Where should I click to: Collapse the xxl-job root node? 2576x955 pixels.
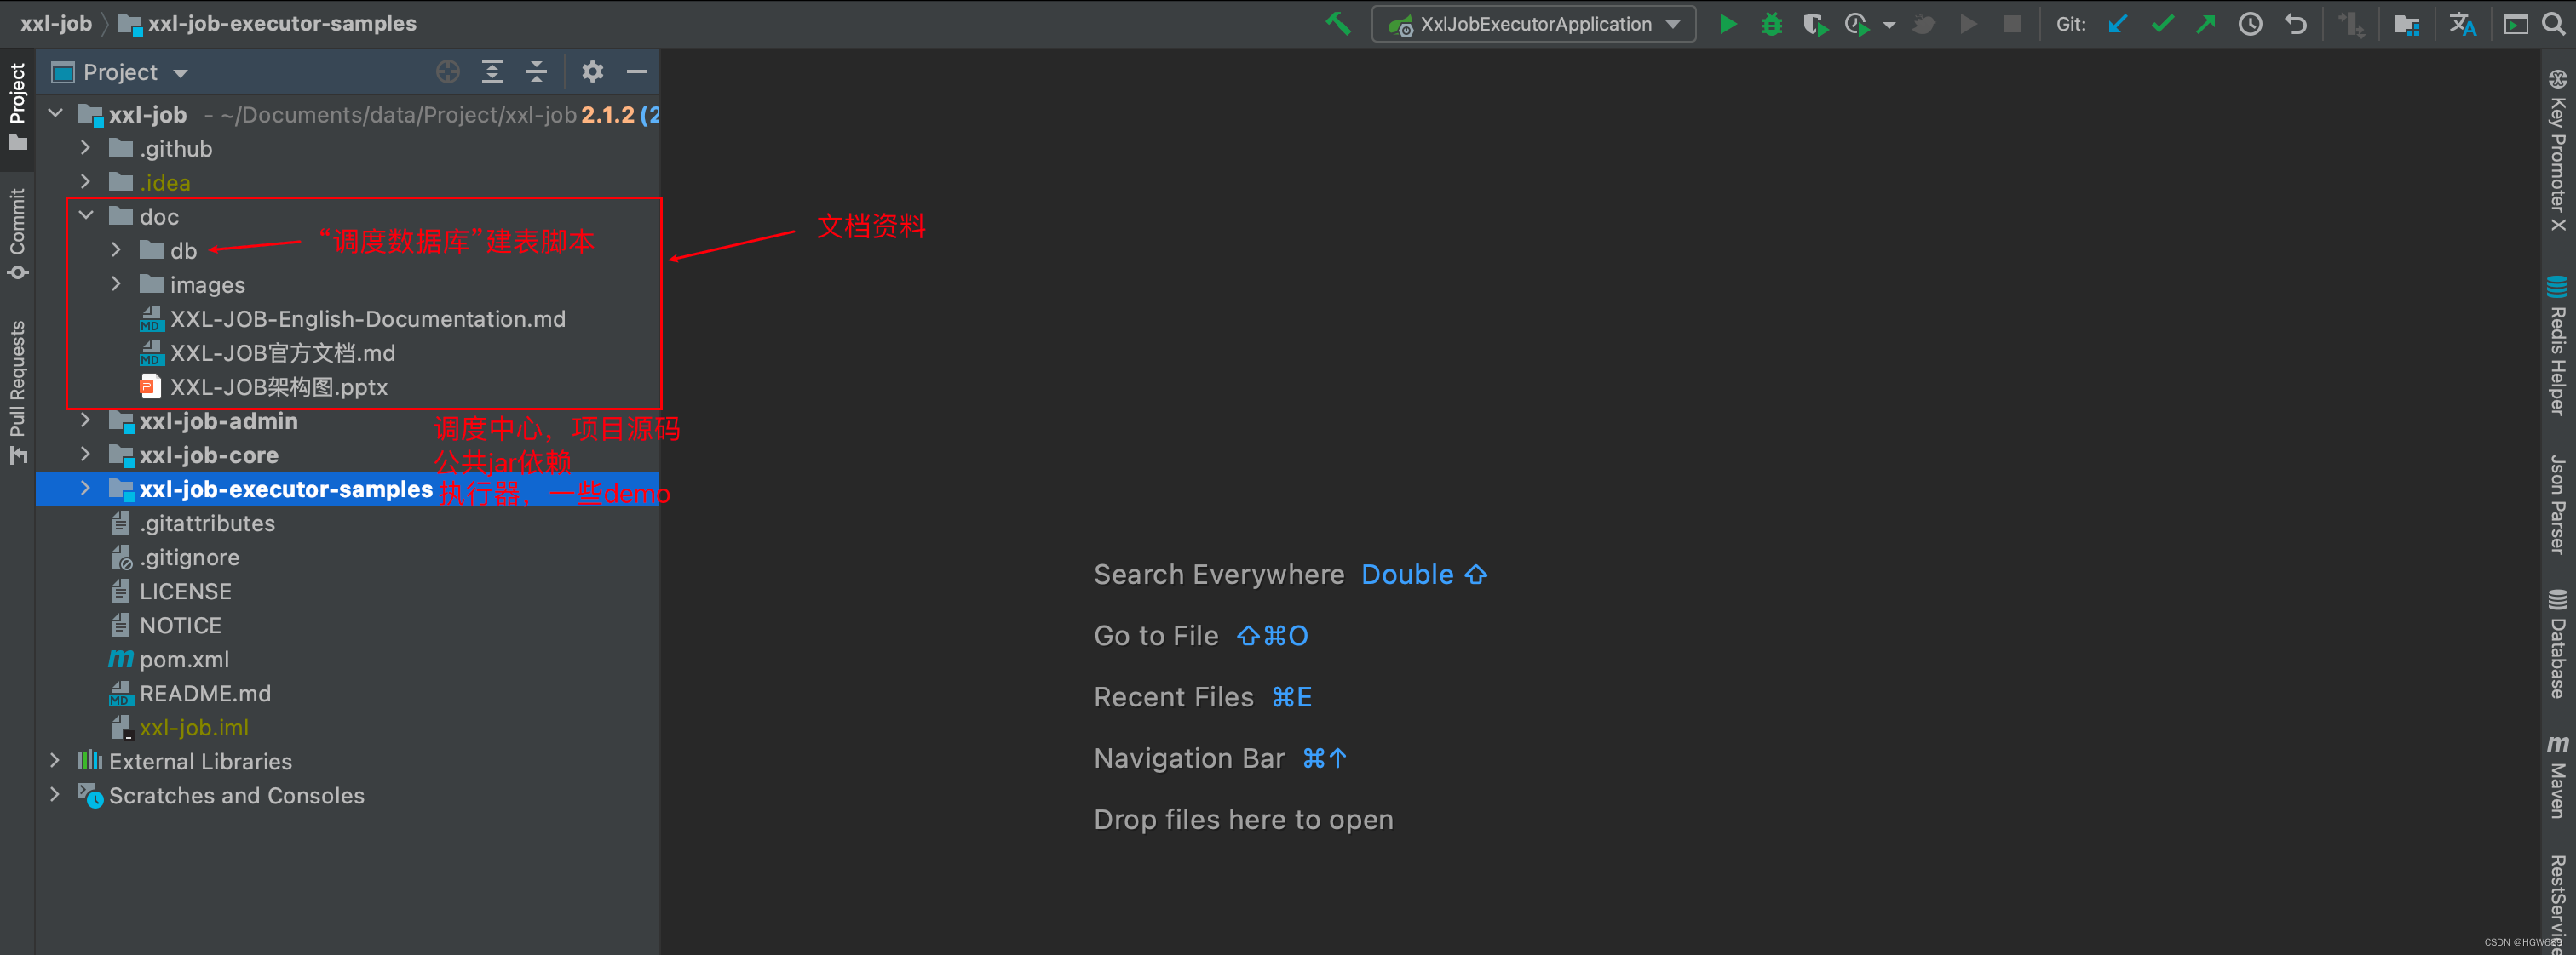click(x=56, y=114)
